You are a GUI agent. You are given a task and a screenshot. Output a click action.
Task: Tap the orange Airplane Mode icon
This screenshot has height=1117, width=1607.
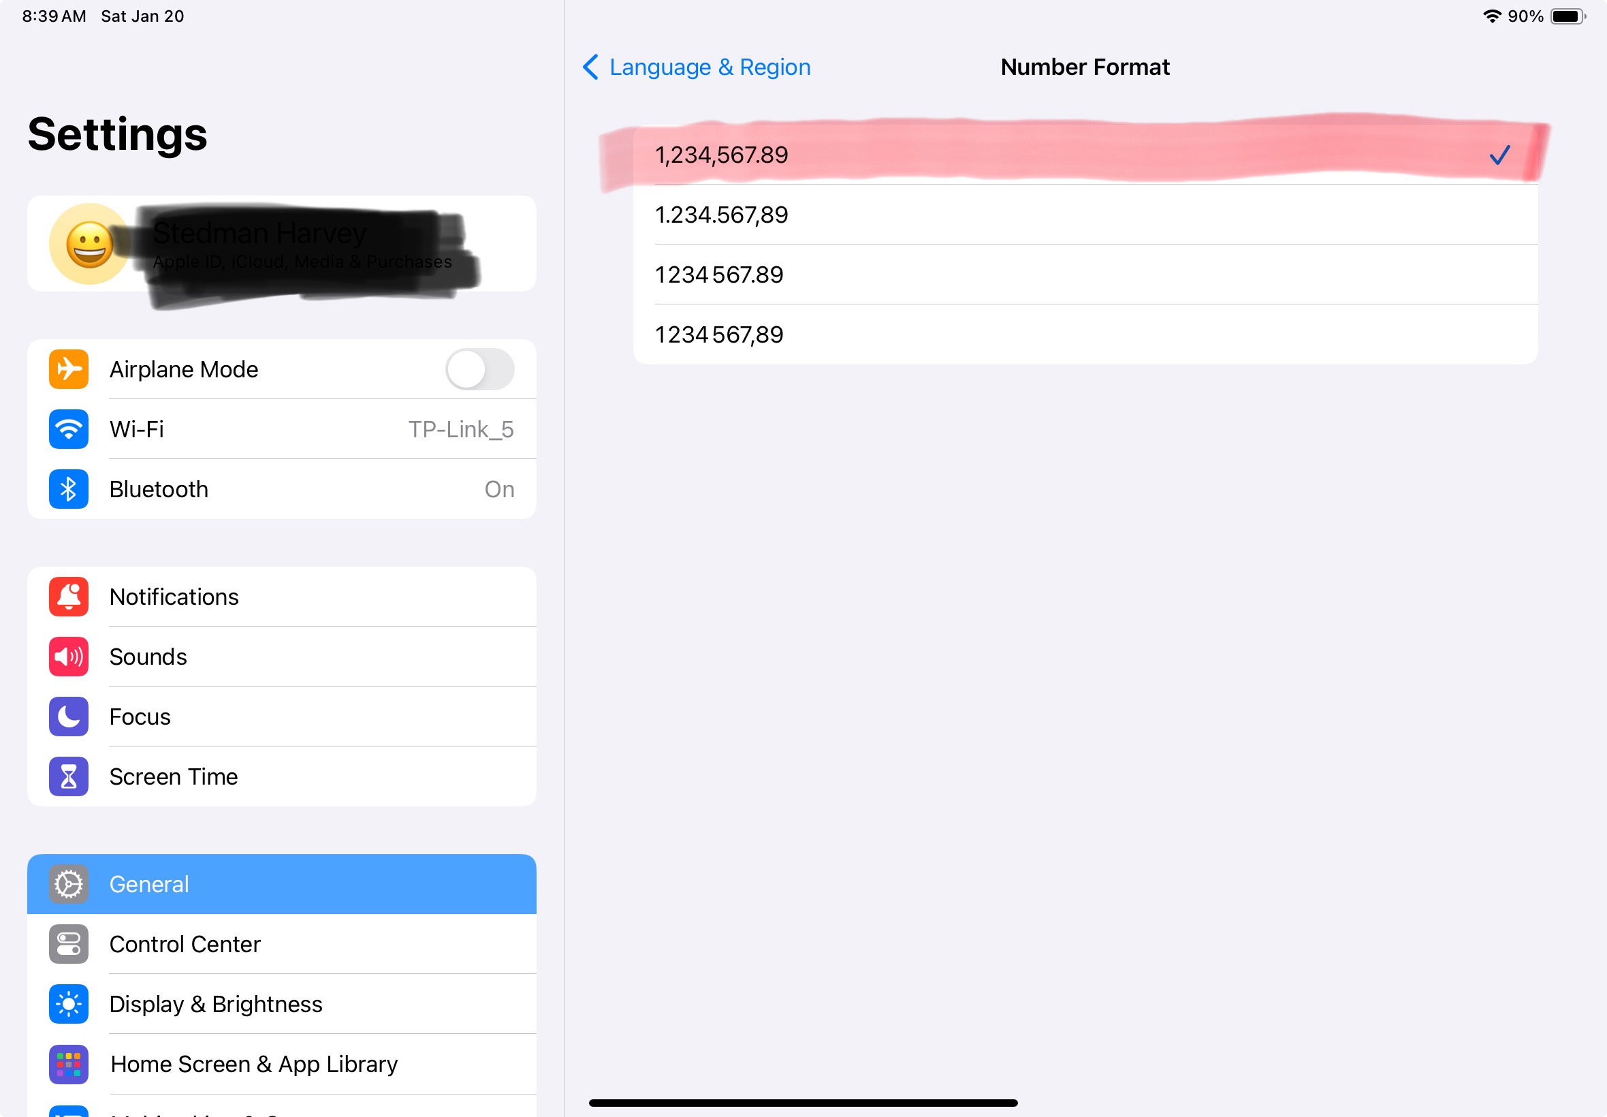click(69, 369)
